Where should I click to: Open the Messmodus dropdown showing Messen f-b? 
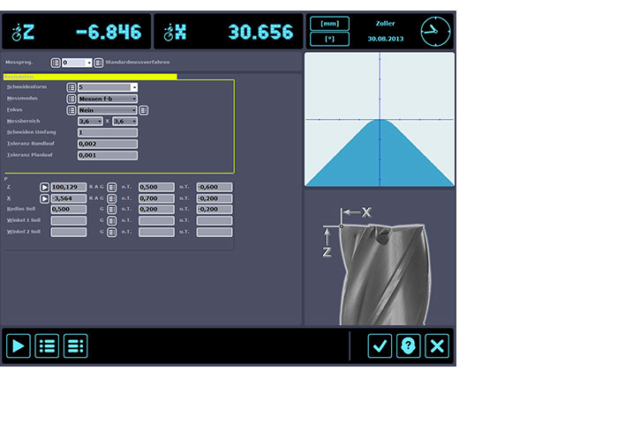tap(108, 99)
